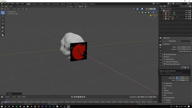Switch to the Modeling workspace tab
The image size is (192, 108).
pyautogui.click(x=34, y=4)
